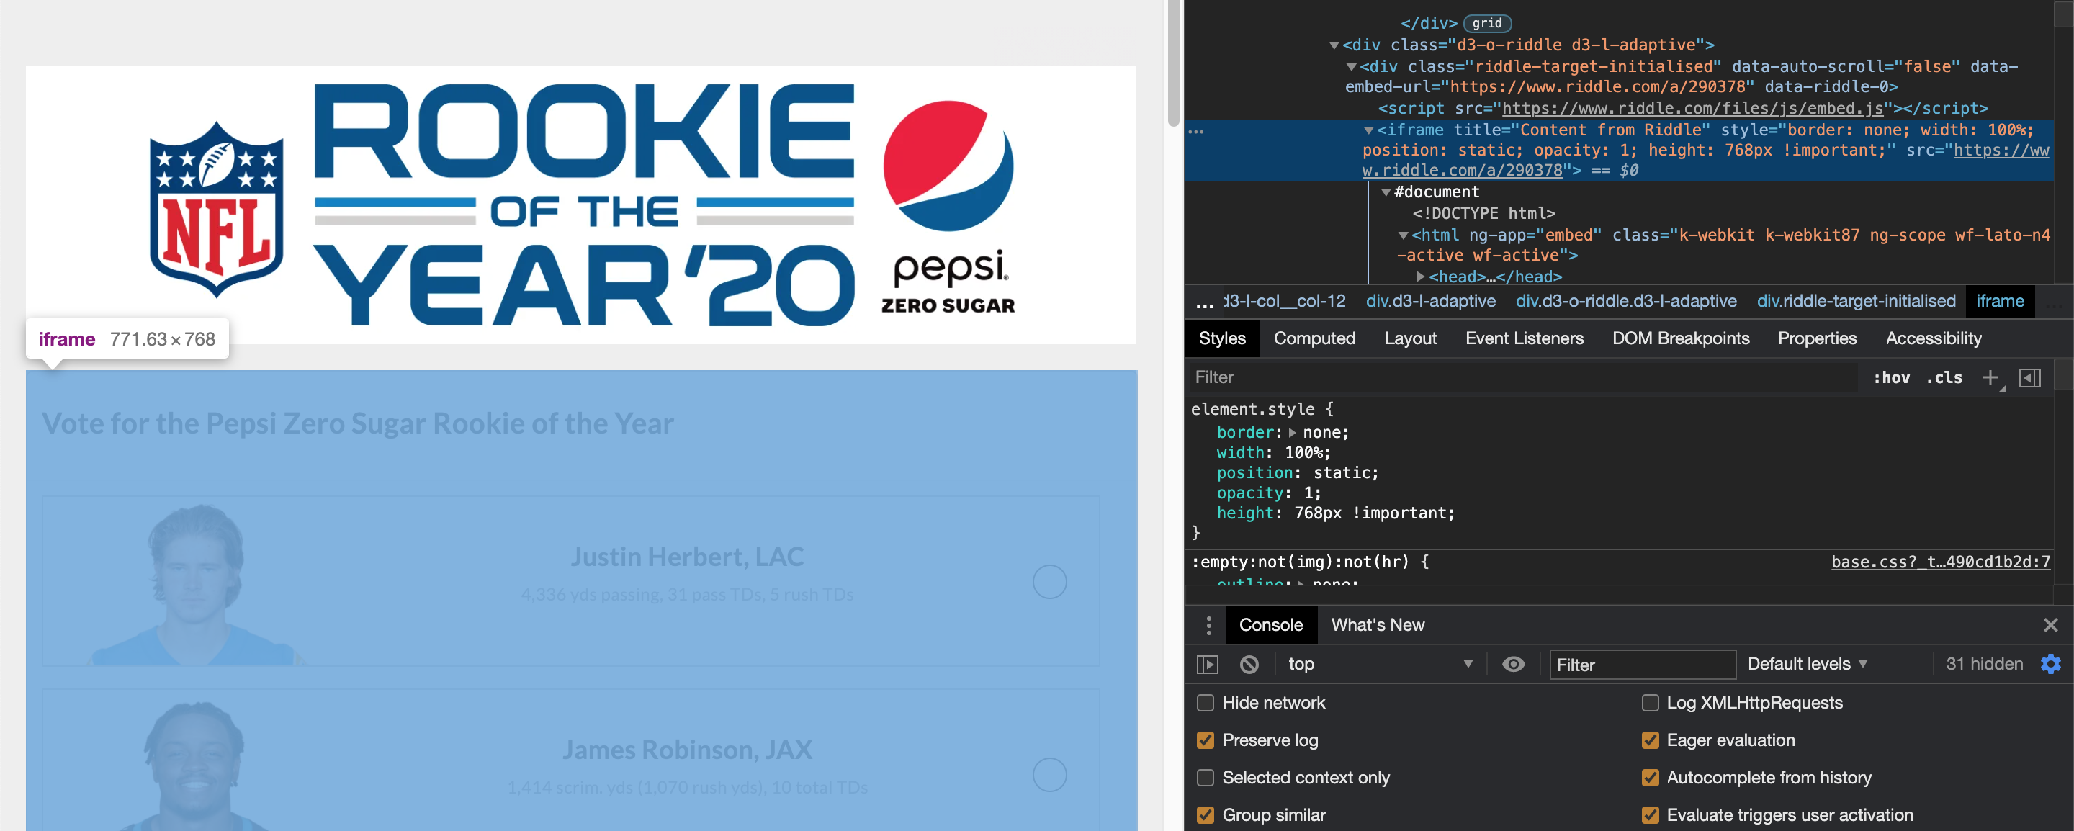This screenshot has height=831, width=2074.
Task: Uncheck Eager evaluation checkbox
Action: pyautogui.click(x=1650, y=740)
